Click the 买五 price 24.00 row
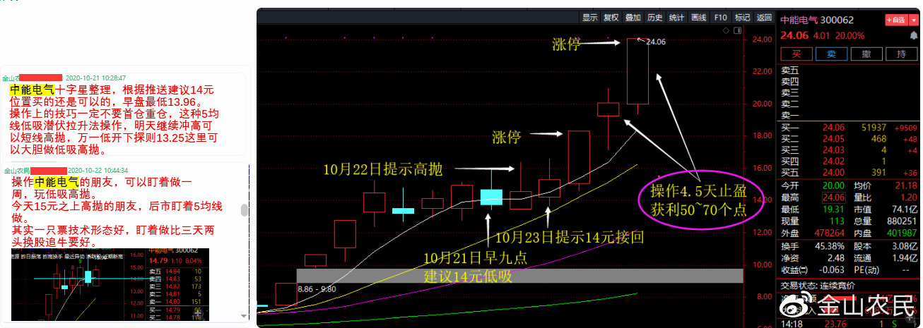Screen dimensions: 923x328 (849, 173)
